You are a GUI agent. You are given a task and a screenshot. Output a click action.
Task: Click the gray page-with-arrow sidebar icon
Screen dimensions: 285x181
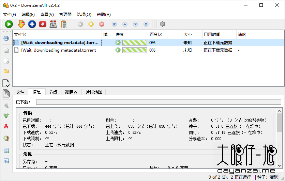(x=6, y=51)
